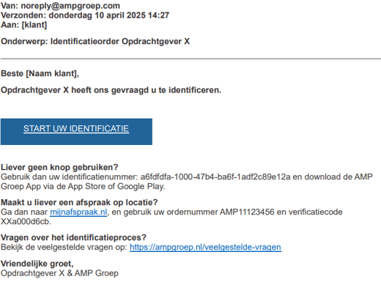381x282 pixels.
Task: Click the sender address noreply@ampgroep.com
Action: coord(70,6)
